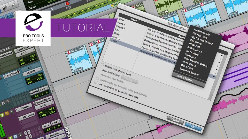
Task: Select the Links track row
Action: [121, 20]
